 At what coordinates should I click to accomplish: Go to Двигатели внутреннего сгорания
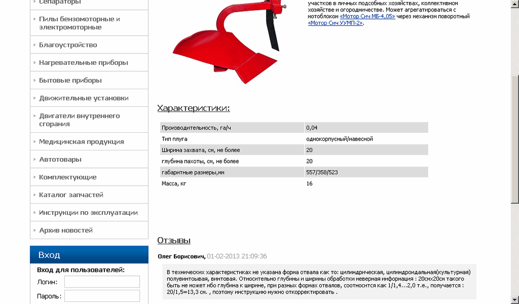point(79,120)
